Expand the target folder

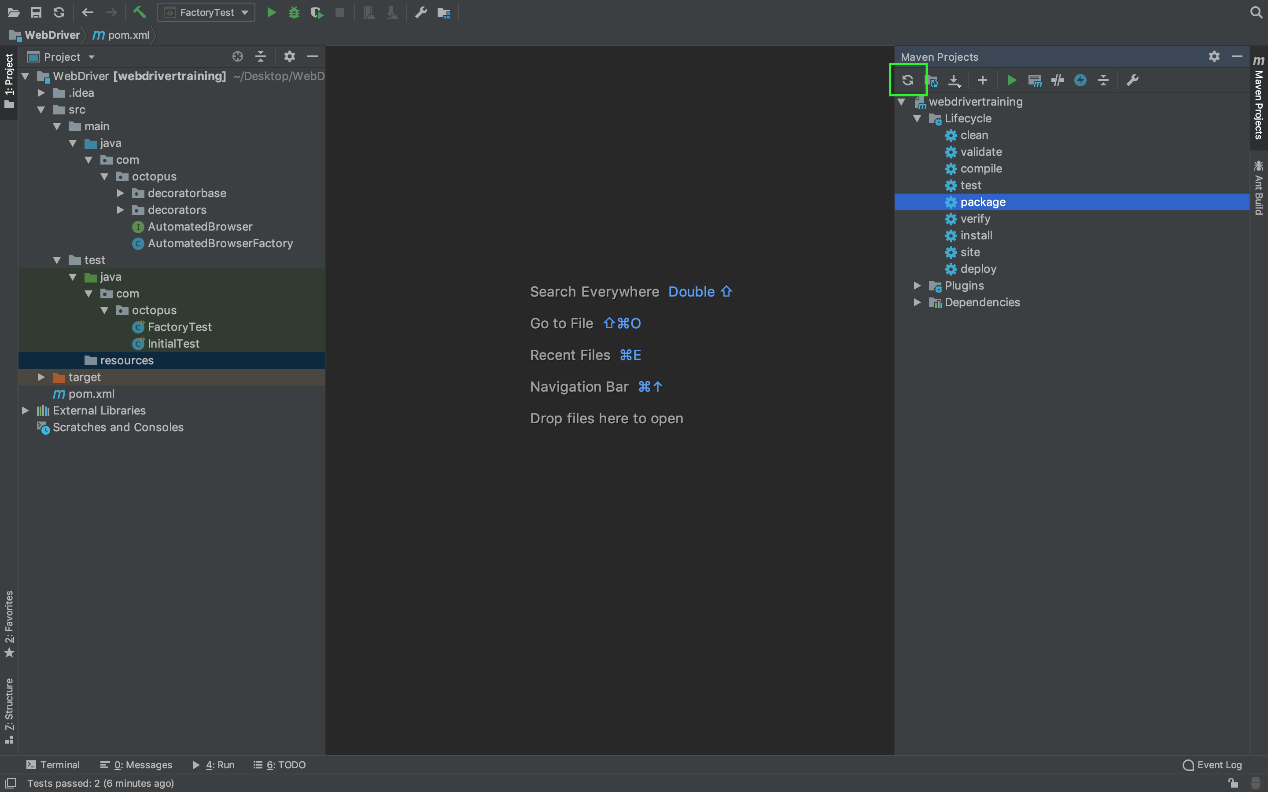(41, 377)
